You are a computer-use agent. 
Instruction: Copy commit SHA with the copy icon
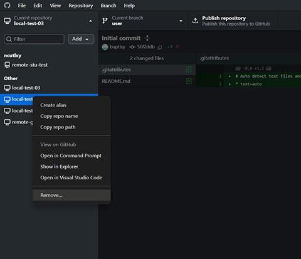(160, 47)
